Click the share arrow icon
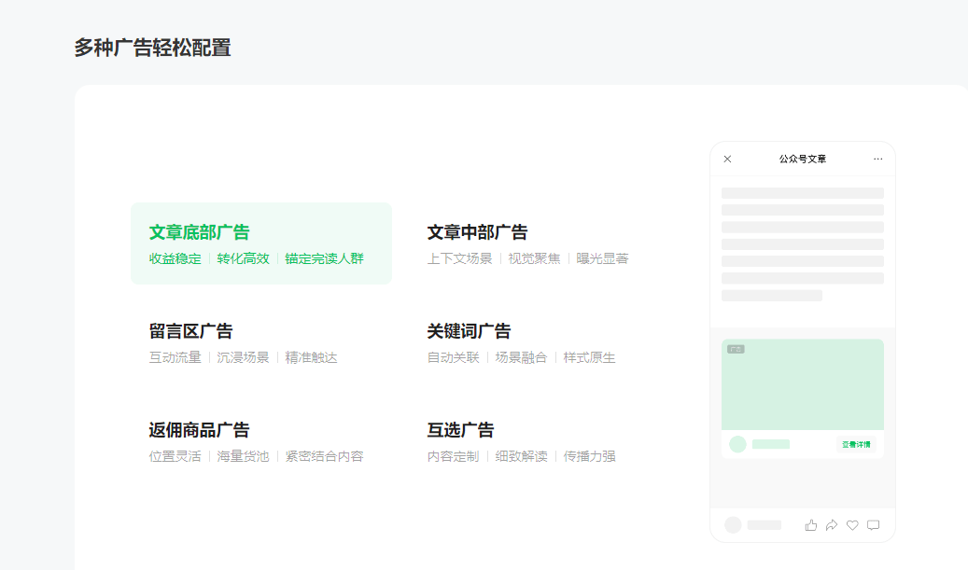The height and width of the screenshot is (570, 968). tap(832, 525)
